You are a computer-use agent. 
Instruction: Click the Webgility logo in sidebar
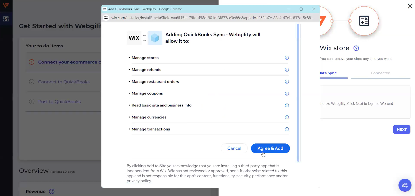click(6, 5)
